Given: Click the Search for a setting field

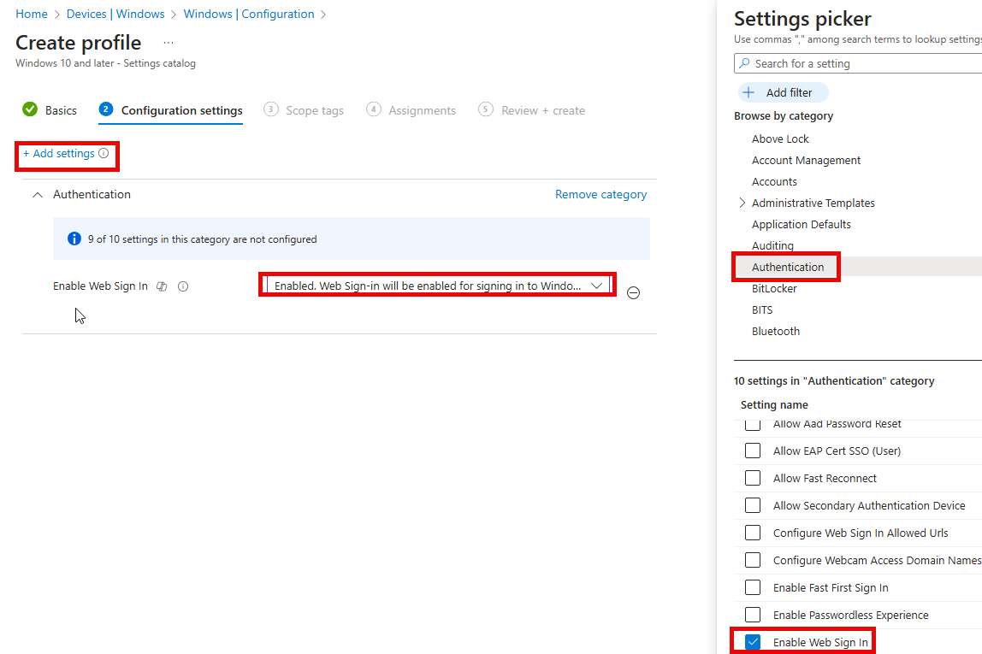Looking at the screenshot, I should 864,64.
